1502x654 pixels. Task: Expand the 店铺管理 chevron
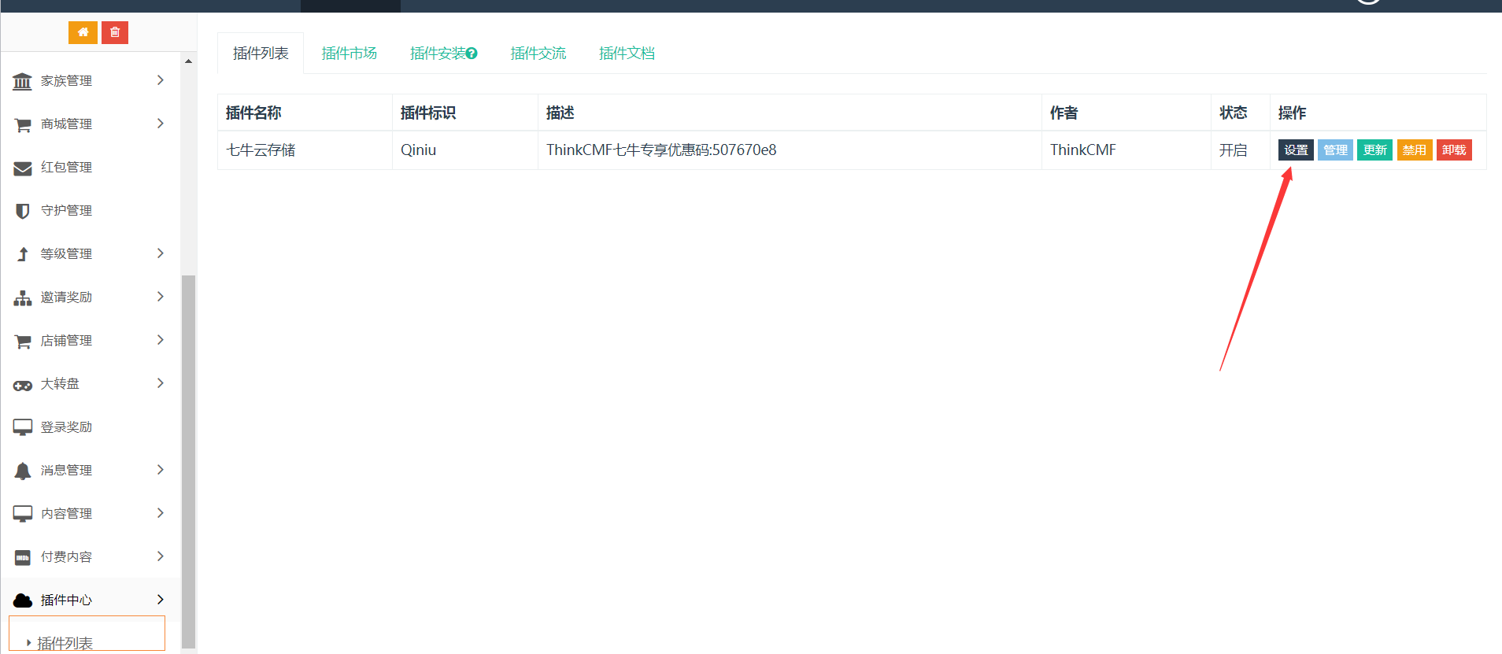[161, 340]
